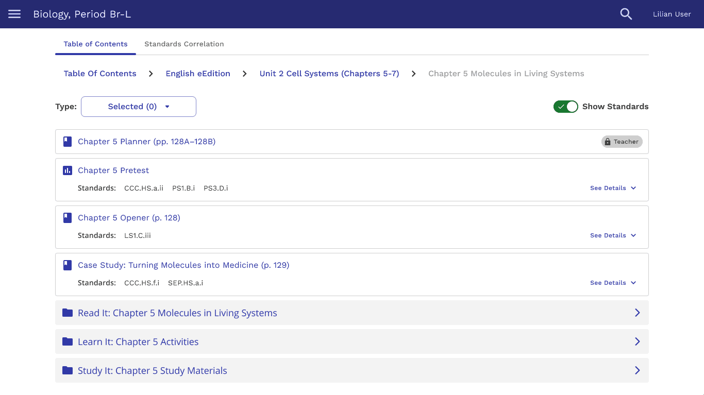Click standard SEP.HS.a.i
The width and height of the screenshot is (704, 395).
pos(186,283)
